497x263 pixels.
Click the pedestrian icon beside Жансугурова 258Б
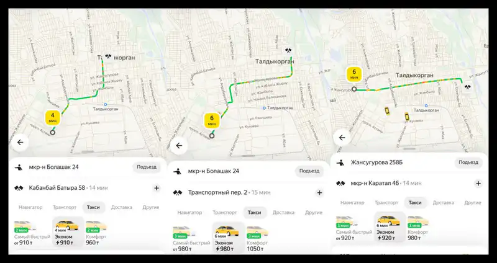pyautogui.click(x=341, y=163)
